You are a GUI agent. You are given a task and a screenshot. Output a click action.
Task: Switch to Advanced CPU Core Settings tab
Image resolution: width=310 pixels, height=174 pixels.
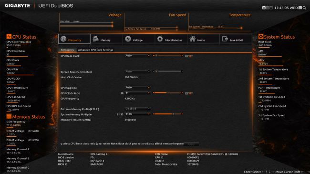pos(95,50)
